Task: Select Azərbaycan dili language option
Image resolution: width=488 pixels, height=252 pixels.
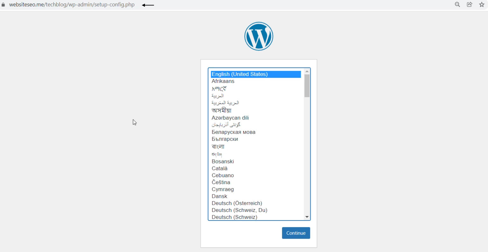Action: tap(256, 118)
